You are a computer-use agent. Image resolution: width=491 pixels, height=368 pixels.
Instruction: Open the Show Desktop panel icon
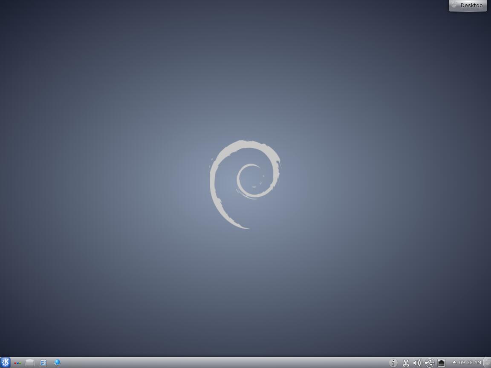pyautogui.click(x=30, y=363)
